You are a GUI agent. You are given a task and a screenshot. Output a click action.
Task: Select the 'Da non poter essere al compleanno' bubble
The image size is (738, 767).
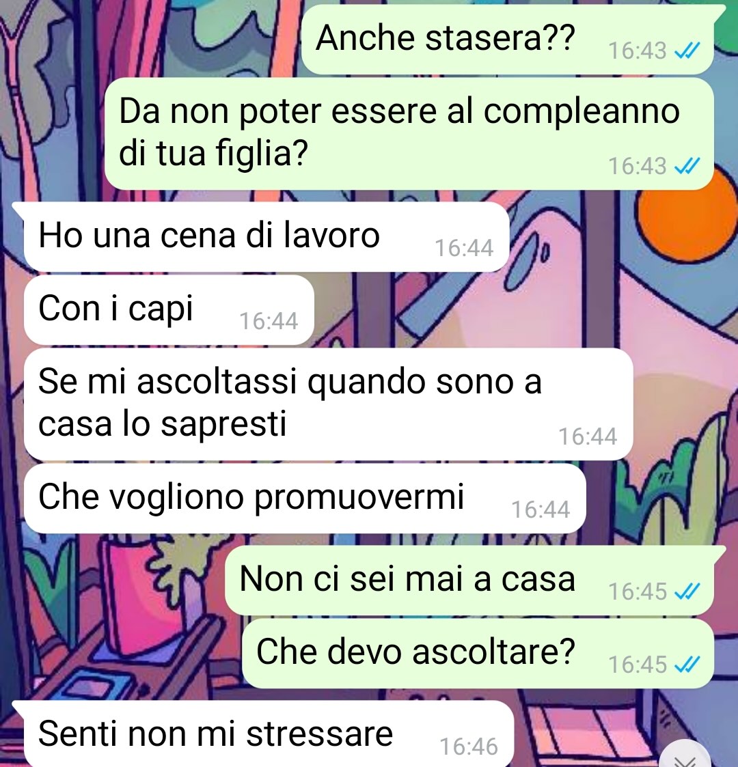coord(409,134)
